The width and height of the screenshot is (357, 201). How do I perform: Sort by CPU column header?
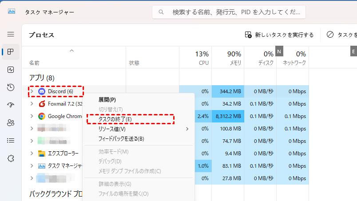pos(195,58)
